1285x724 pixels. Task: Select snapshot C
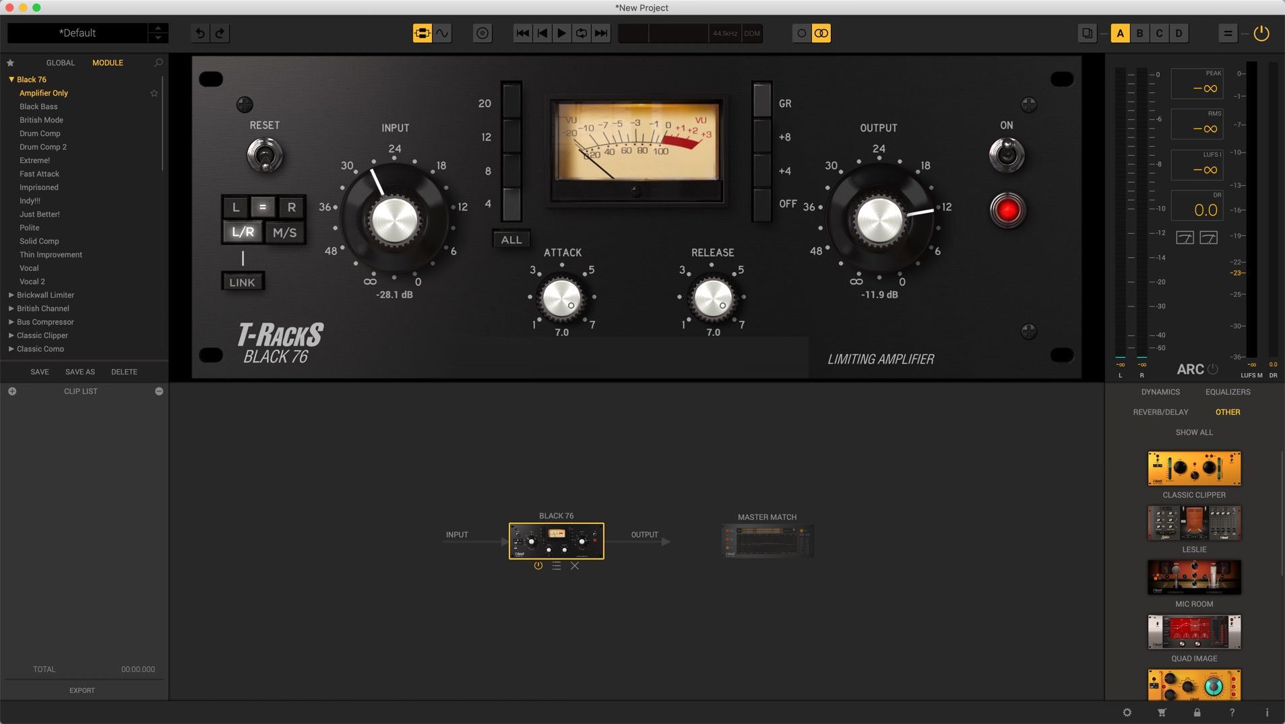[1159, 33]
